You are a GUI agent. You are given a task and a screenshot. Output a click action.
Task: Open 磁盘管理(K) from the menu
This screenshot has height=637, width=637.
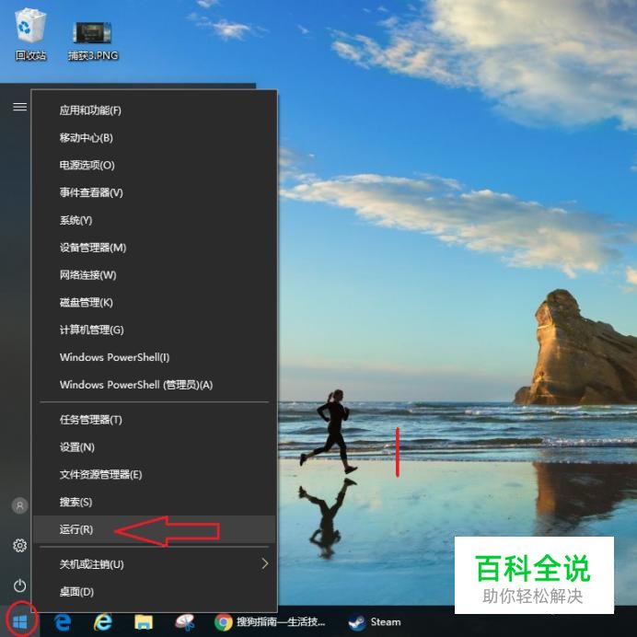(155, 303)
